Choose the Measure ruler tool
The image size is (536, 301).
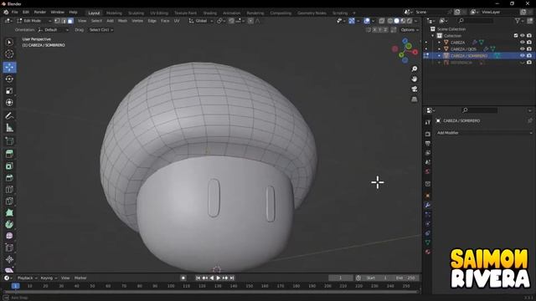click(9, 128)
